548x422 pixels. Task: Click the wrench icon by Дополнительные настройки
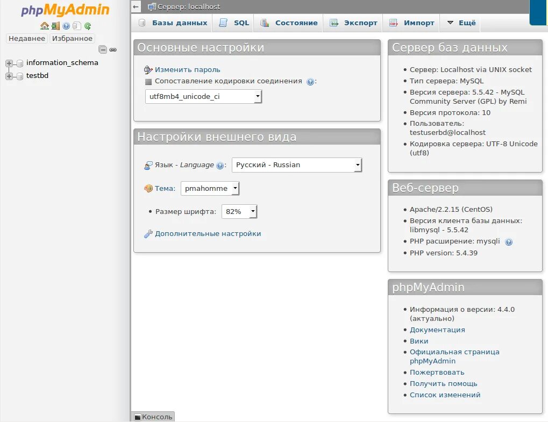(x=148, y=234)
